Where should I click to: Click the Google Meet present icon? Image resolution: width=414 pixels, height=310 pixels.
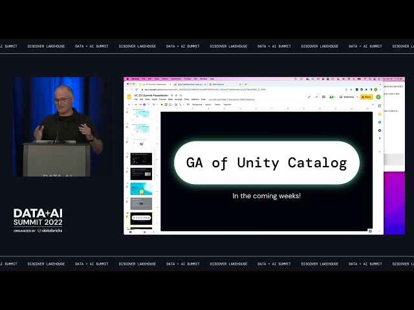(x=332, y=97)
